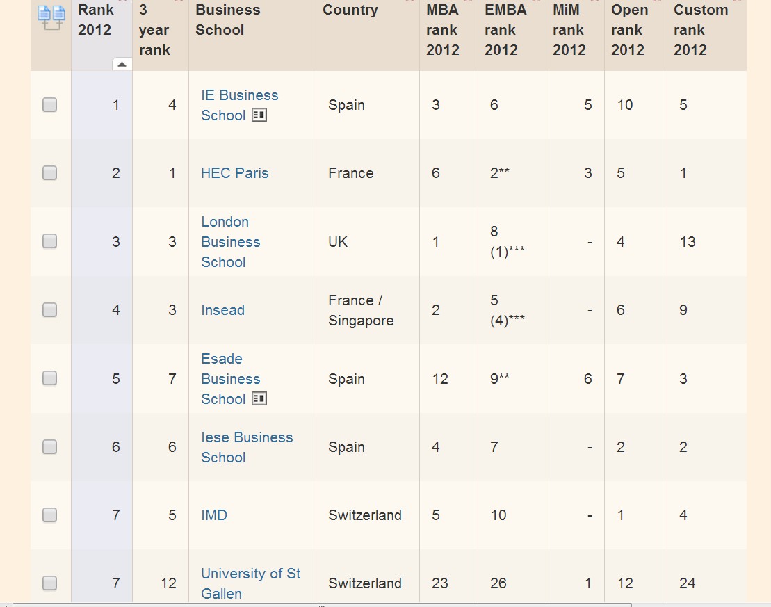This screenshot has height=607, width=771.
Task: Click the IMD school link
Action: pyautogui.click(x=213, y=515)
